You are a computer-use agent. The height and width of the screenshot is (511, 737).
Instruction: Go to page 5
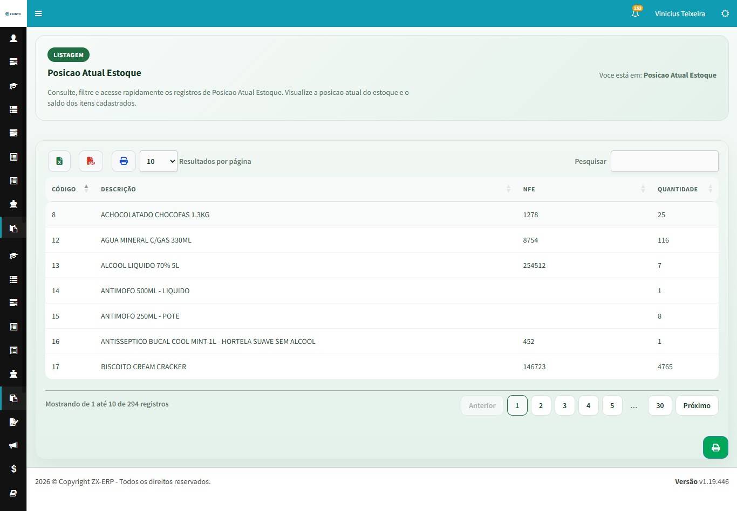coord(612,405)
